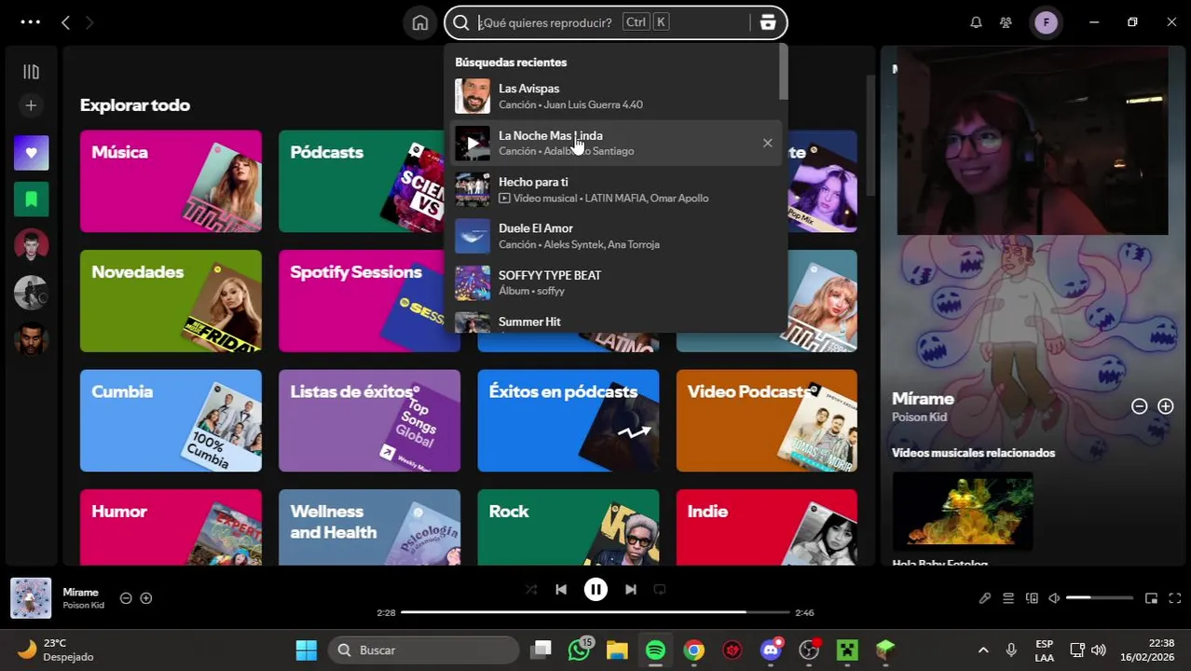Add Mírame to Liked via side panel plus
1191x671 pixels.
(1165, 406)
